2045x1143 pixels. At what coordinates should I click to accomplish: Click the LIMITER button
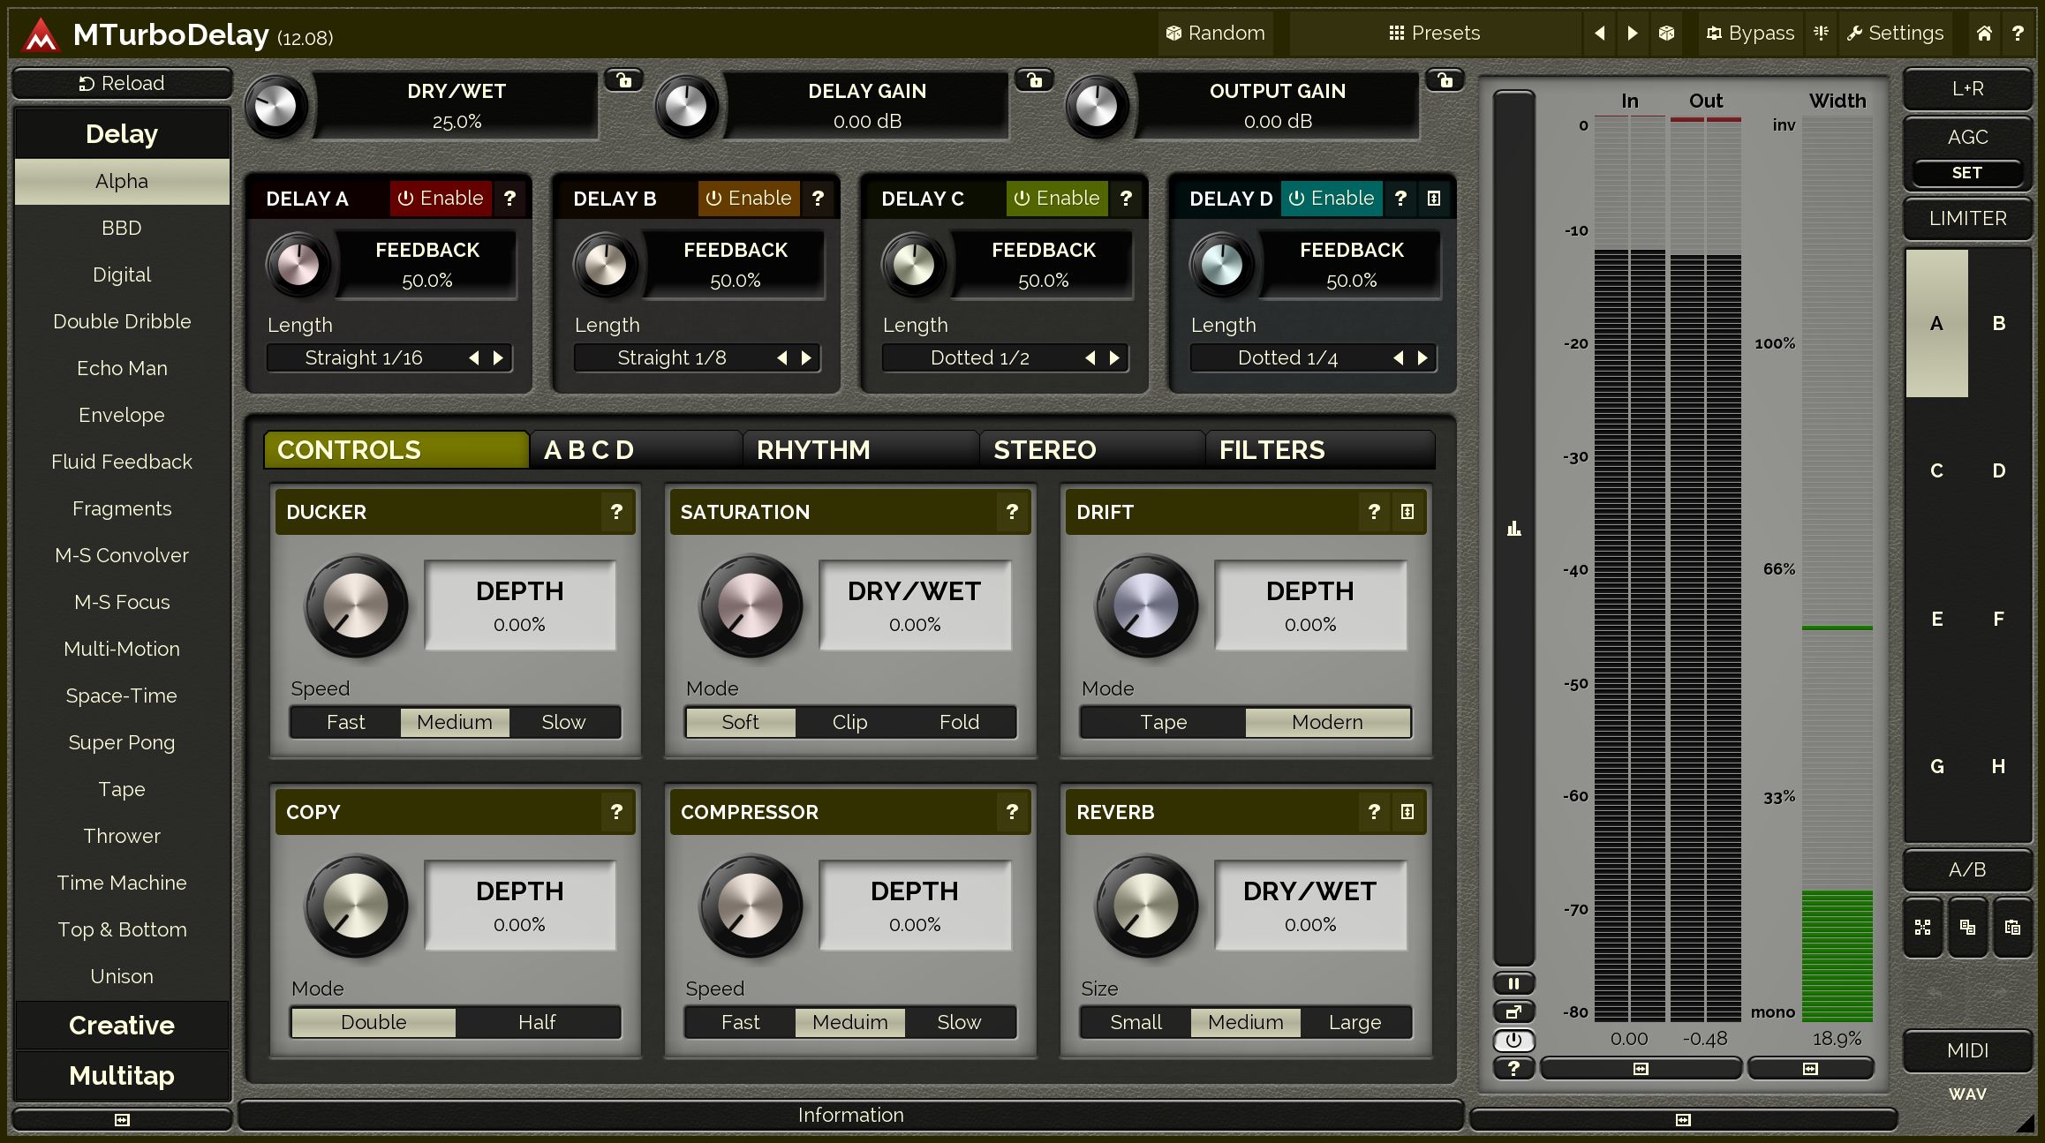[1967, 218]
